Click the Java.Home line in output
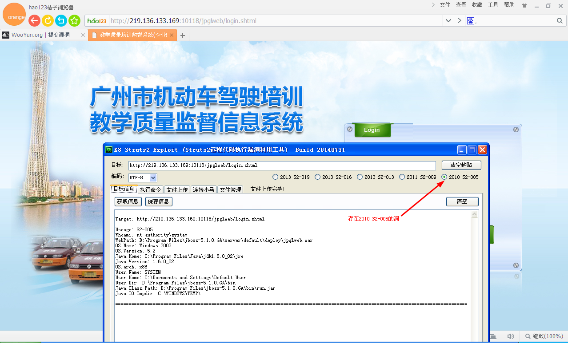The width and height of the screenshot is (568, 343). [x=179, y=256]
